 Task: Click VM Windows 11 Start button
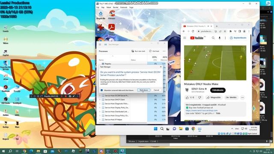coord(155,129)
